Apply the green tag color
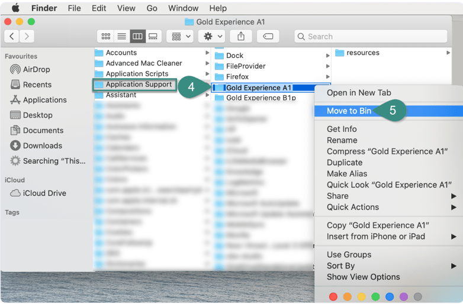Viewport: 463px width, 304px height. pyautogui.click(x=375, y=296)
